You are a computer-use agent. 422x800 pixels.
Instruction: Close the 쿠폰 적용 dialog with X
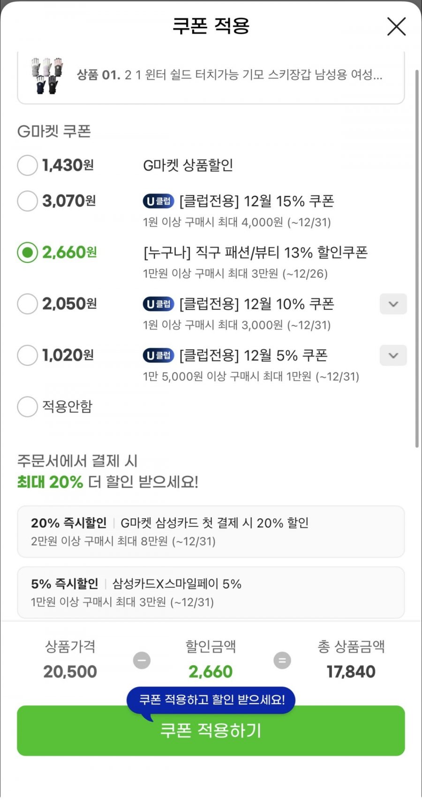tap(396, 27)
